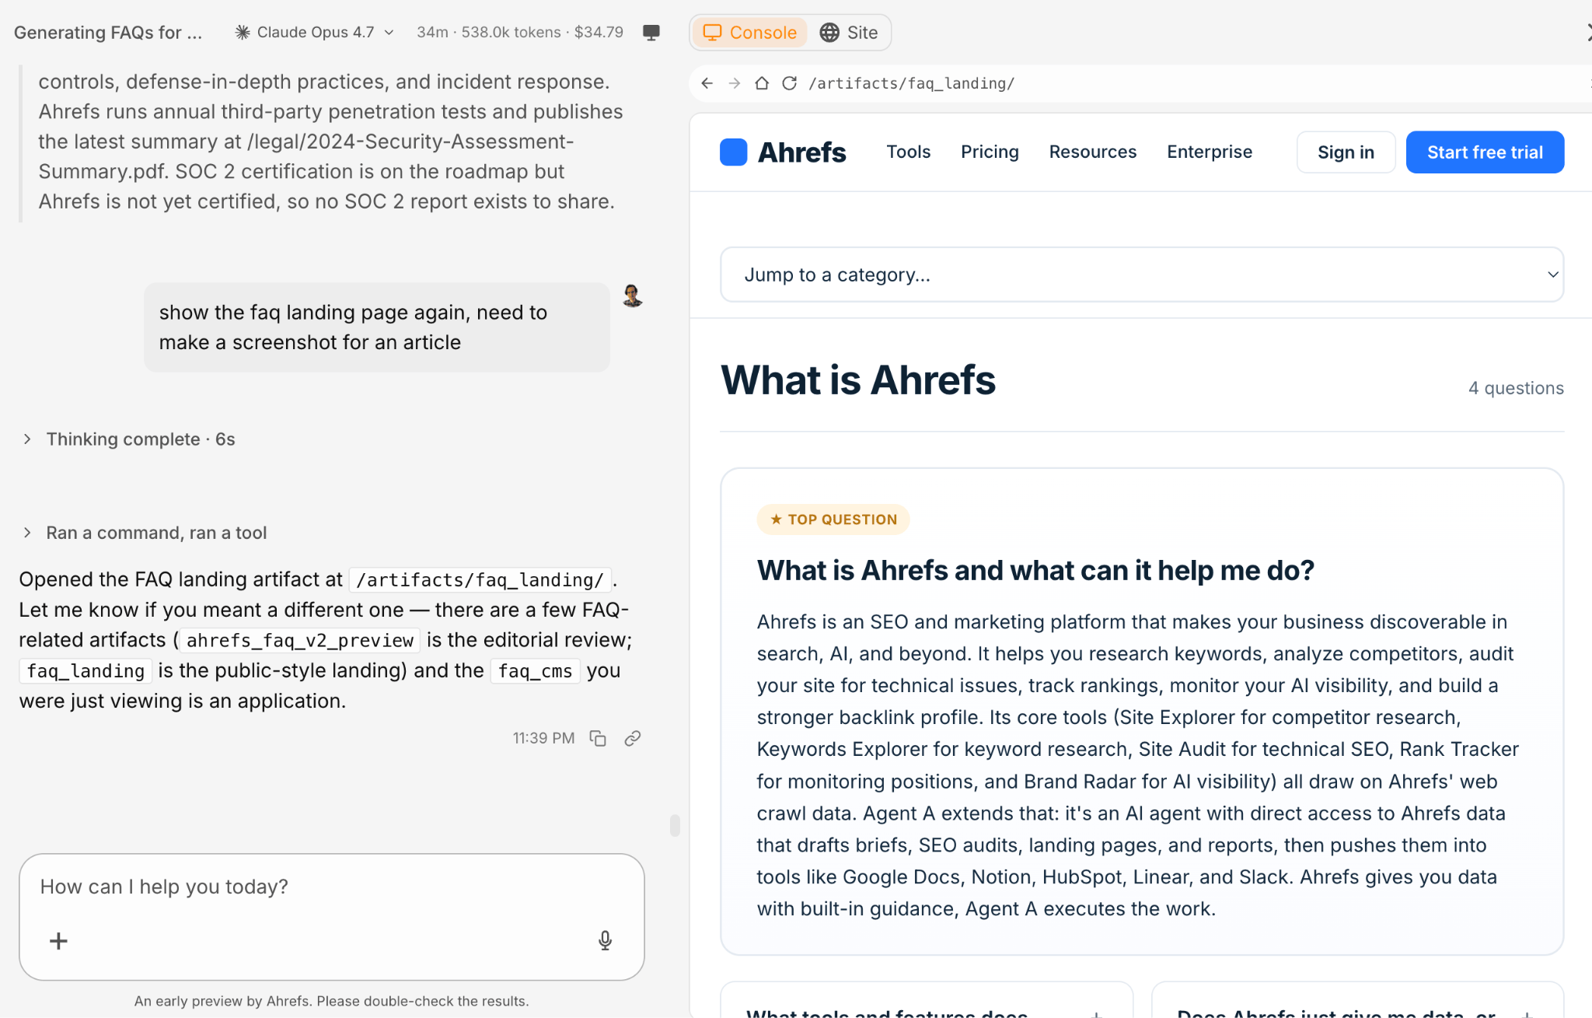Screen dimensions: 1592x1018
Task: Switch to the Console tab
Action: [749, 32]
